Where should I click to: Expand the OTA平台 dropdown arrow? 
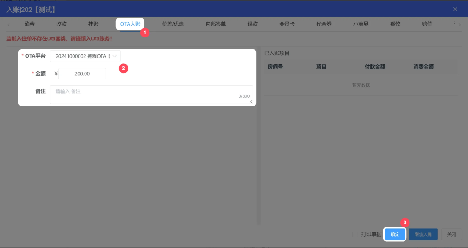coord(115,56)
